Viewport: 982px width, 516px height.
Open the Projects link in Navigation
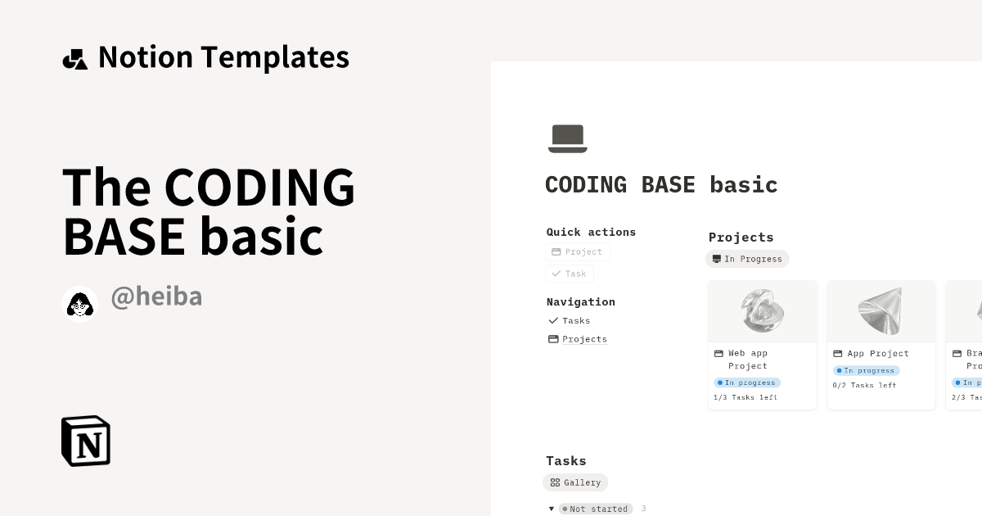pos(584,338)
